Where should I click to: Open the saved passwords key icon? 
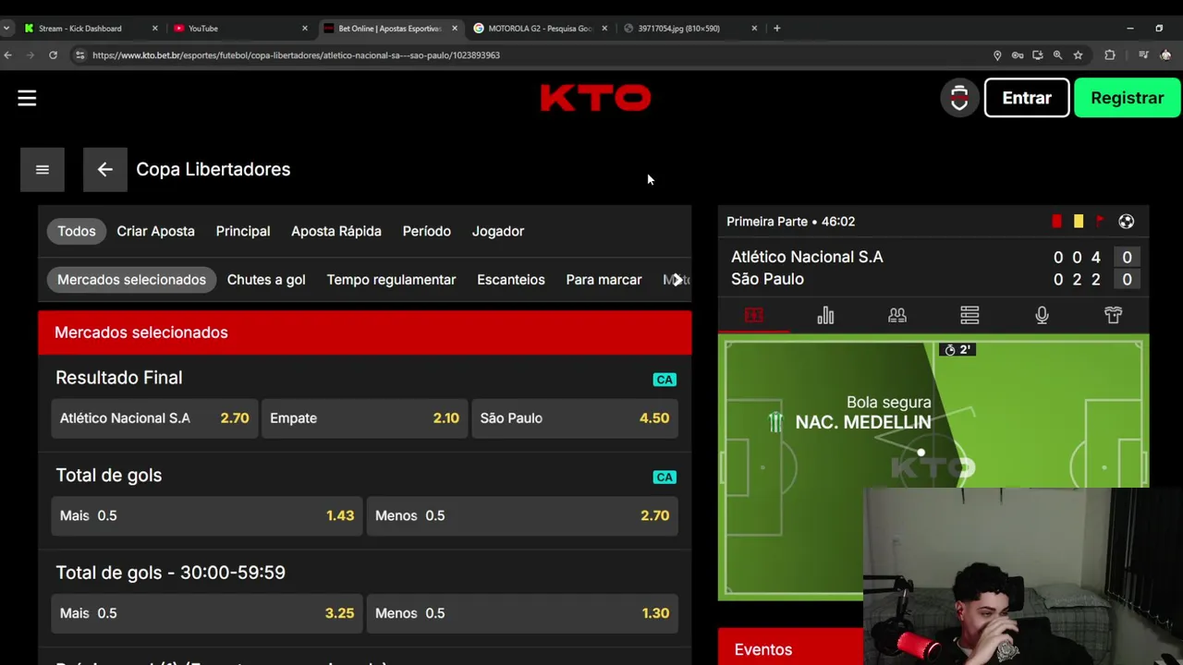point(1018,55)
